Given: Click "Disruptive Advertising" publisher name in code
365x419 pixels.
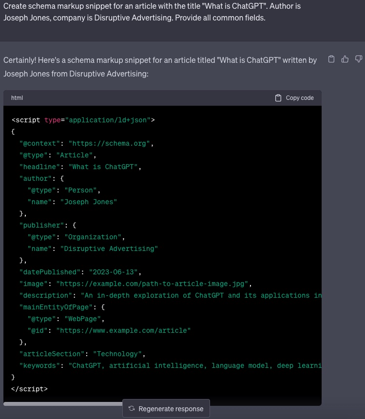Looking at the screenshot, I should (109, 248).
